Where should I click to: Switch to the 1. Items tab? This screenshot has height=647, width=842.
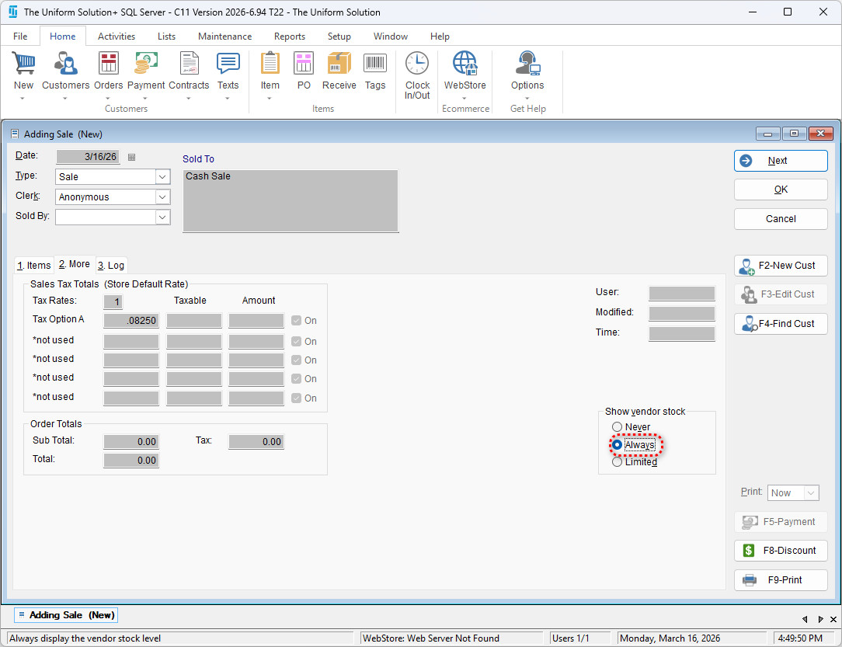pyautogui.click(x=34, y=266)
